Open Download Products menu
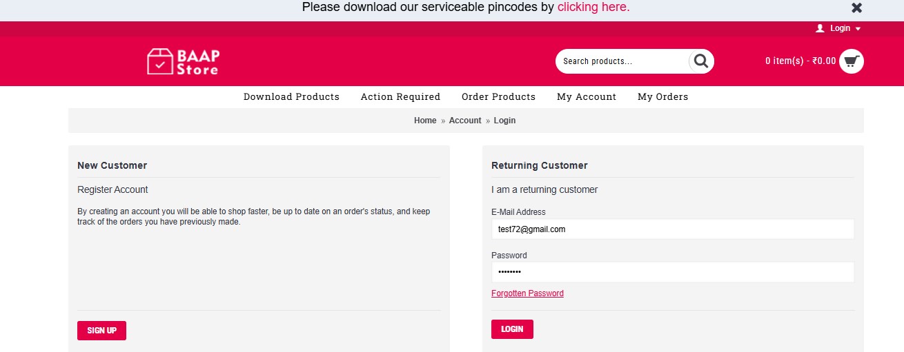Screen dimensions: 904x352 pyautogui.click(x=291, y=97)
